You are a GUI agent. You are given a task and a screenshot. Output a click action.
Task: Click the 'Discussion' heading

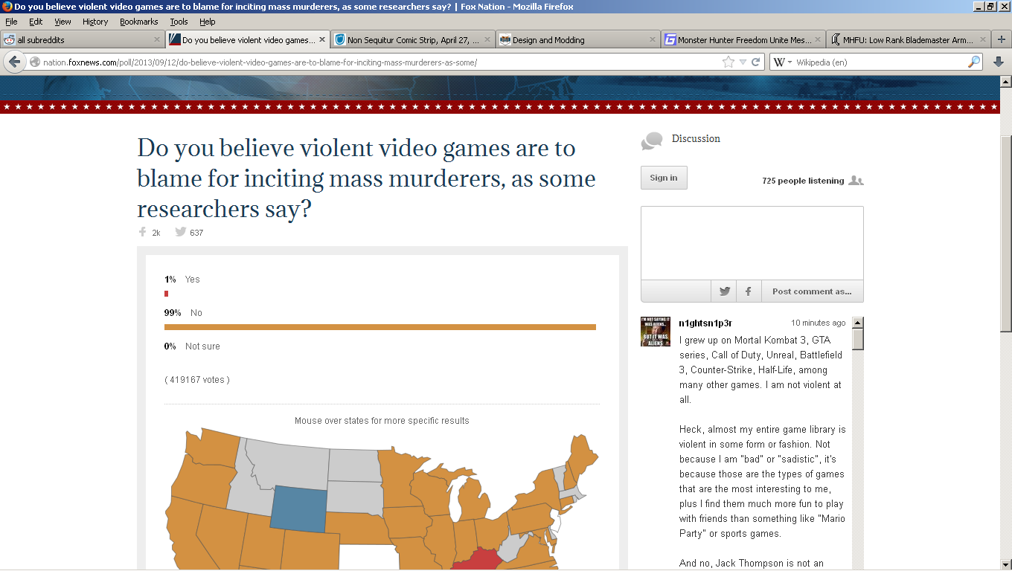pos(696,139)
